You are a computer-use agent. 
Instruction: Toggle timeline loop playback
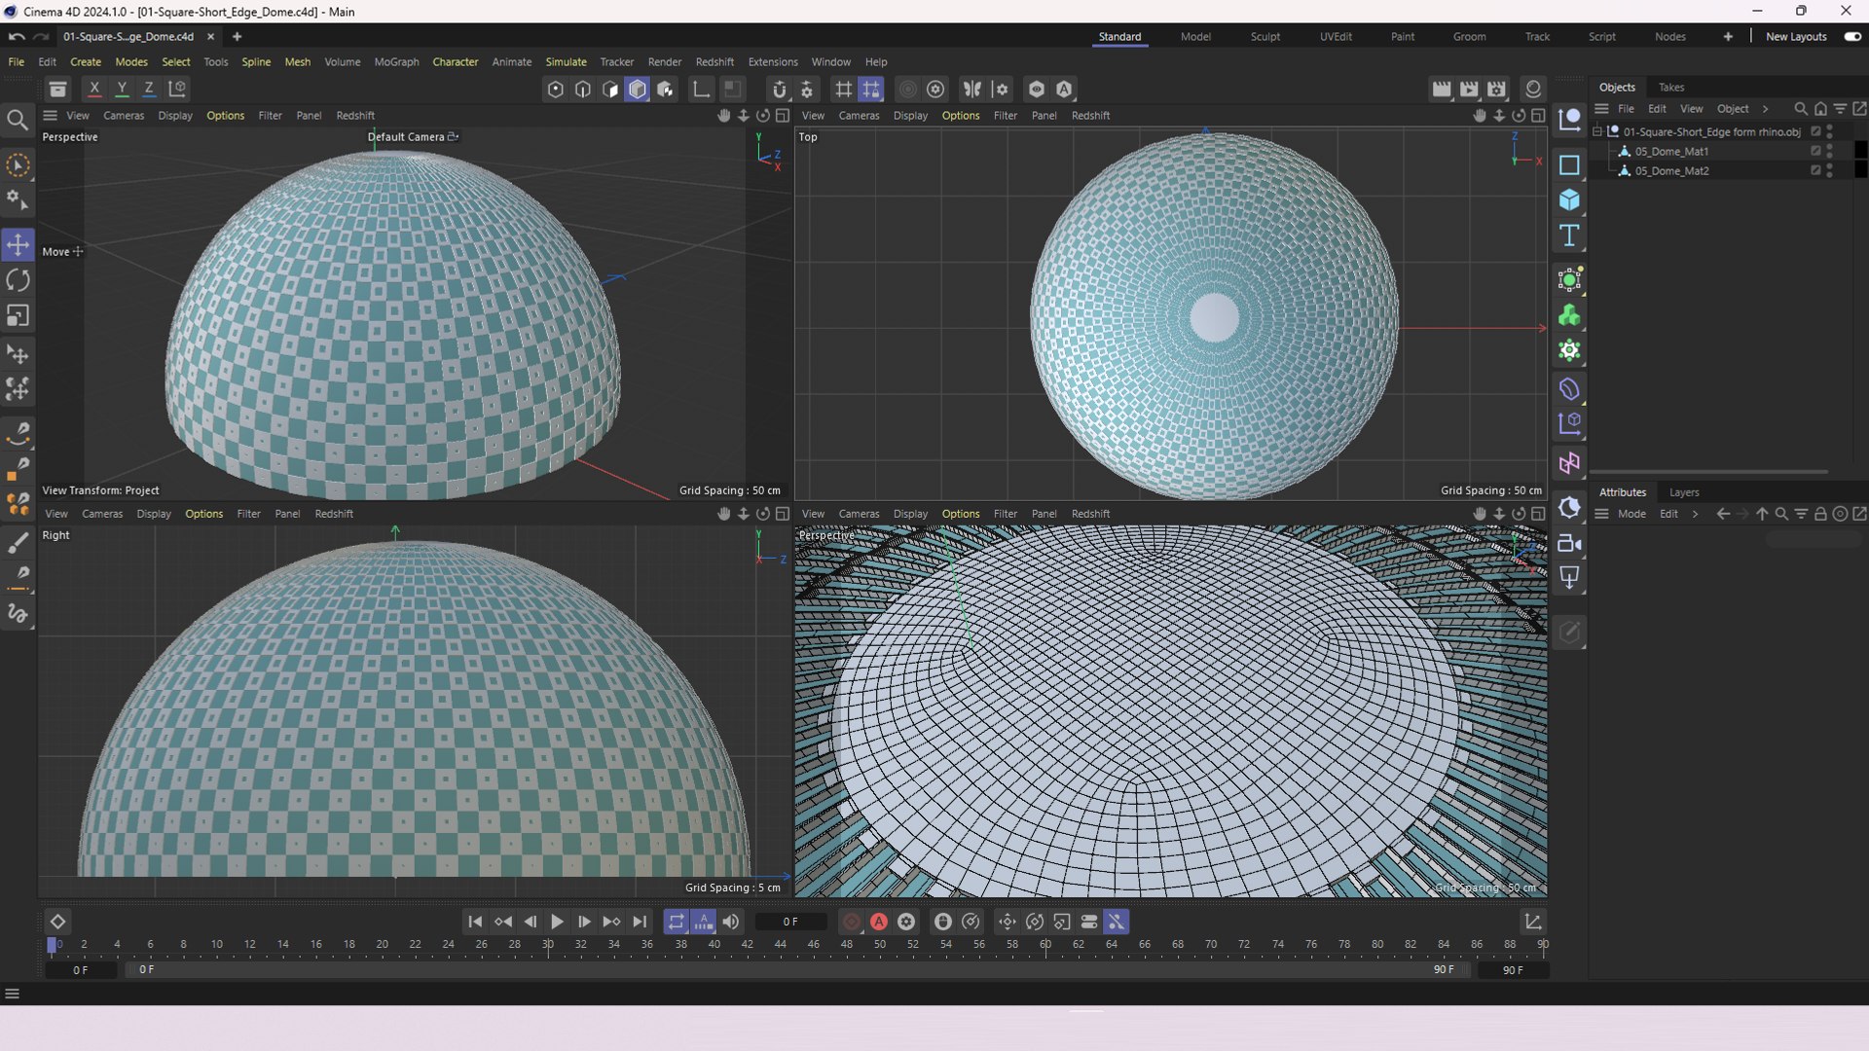676,922
